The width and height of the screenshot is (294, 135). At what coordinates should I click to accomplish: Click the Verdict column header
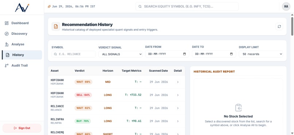coord(80,71)
